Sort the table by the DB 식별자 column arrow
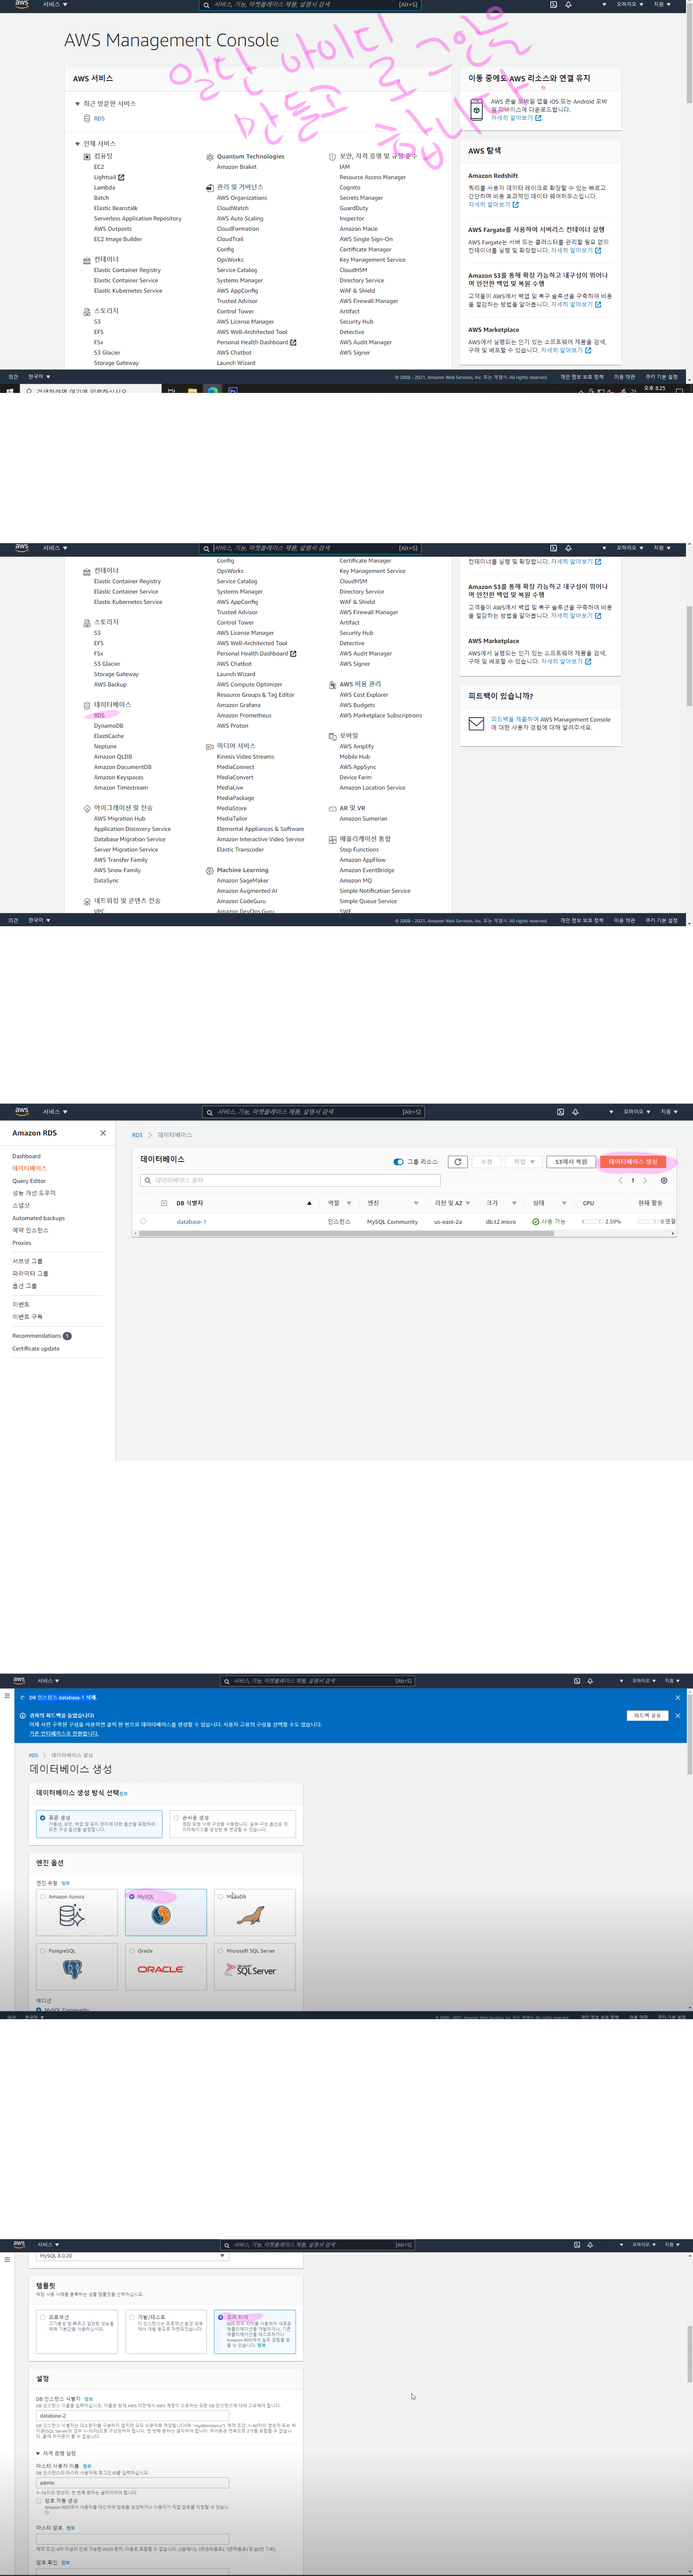 click(309, 1203)
